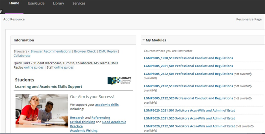Open module LGMP5020_2021_520 Solicitors Accs

tap(189, 118)
